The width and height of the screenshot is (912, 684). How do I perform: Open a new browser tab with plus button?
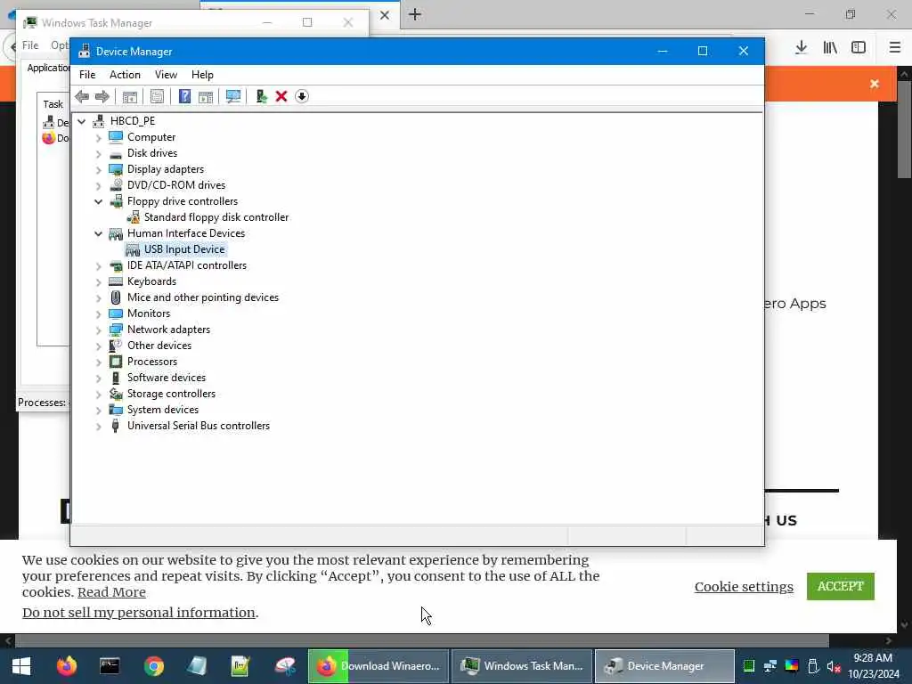[x=415, y=14]
